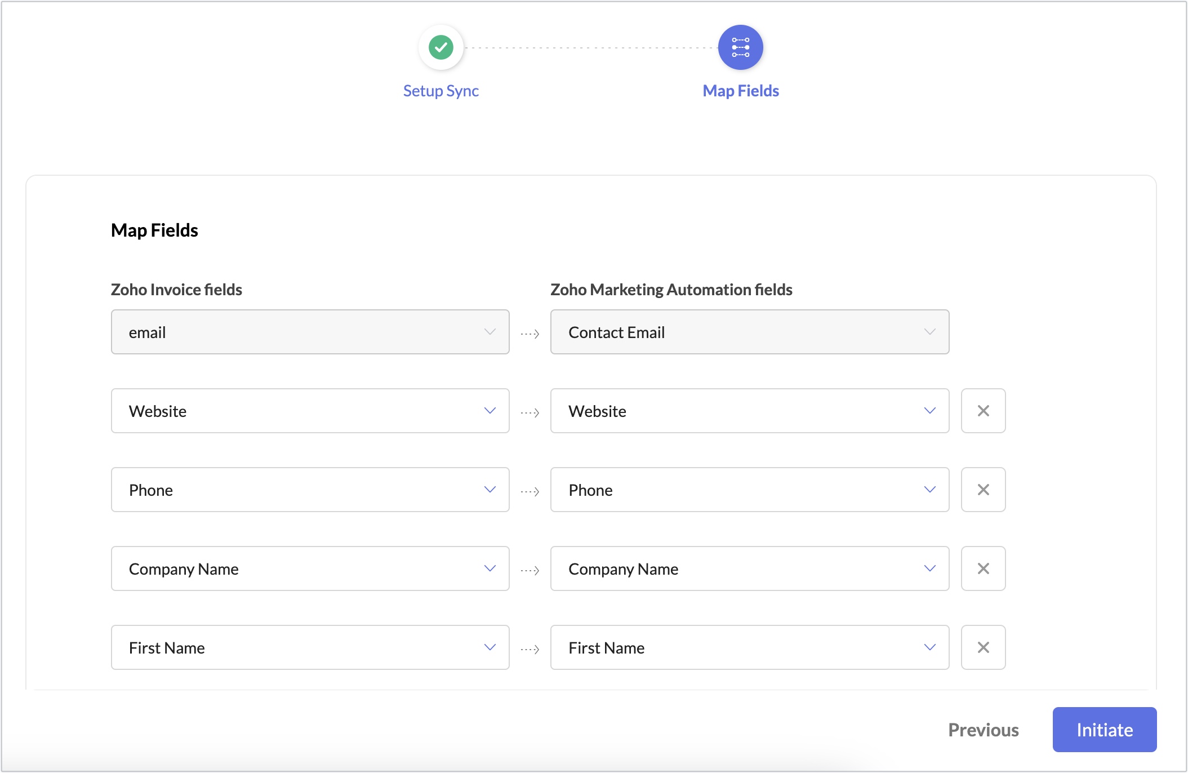Click the Map Fields step icon
The width and height of the screenshot is (1188, 773).
(x=741, y=47)
